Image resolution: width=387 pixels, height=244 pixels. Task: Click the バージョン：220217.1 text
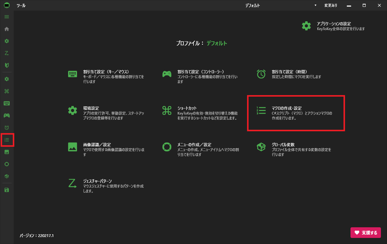click(x=37, y=235)
